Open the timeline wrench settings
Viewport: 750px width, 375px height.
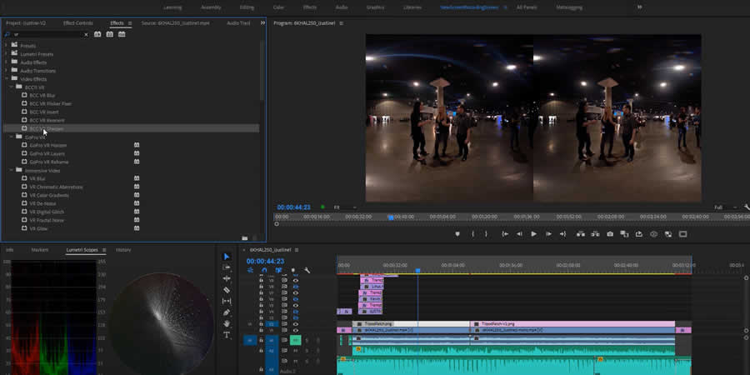click(x=307, y=270)
